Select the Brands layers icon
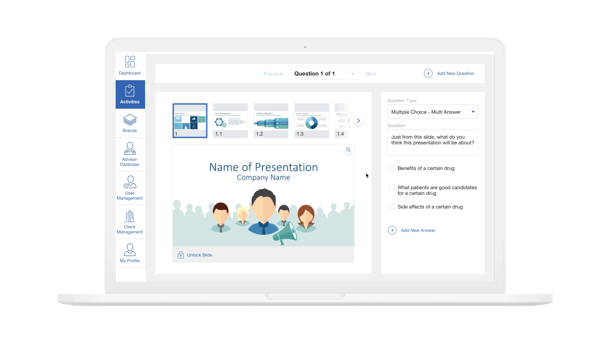612x344 pixels. 130,123
